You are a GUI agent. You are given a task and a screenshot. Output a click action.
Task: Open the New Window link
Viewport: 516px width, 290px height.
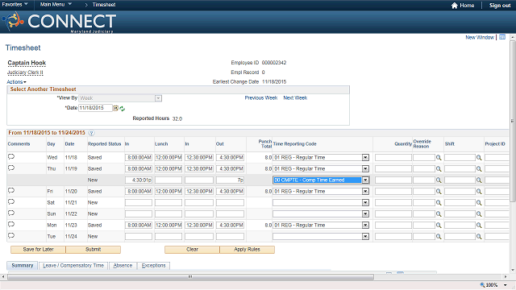pos(480,37)
